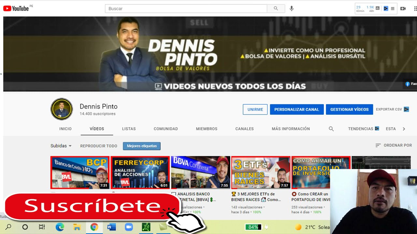The width and height of the screenshot is (417, 234).
Task: Switch to the COMUNIDAD tab
Action: pyautogui.click(x=166, y=129)
